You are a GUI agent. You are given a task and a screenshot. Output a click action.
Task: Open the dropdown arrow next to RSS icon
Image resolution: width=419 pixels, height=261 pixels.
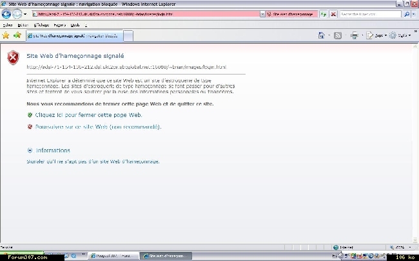(346, 35)
